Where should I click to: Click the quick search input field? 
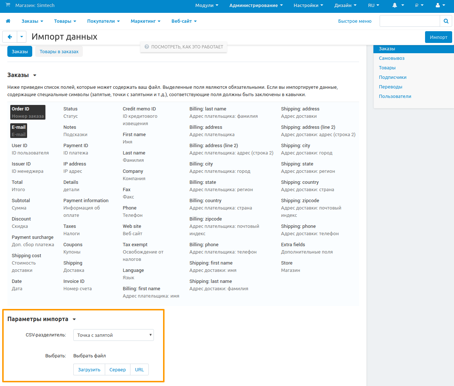409,21
